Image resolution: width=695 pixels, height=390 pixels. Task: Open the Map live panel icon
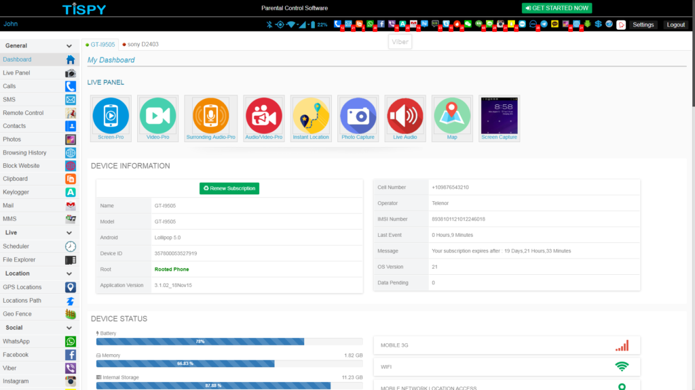click(x=452, y=115)
